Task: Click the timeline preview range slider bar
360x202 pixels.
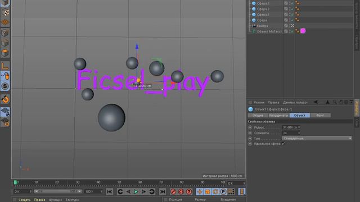Action: pyautogui.click(x=57, y=191)
